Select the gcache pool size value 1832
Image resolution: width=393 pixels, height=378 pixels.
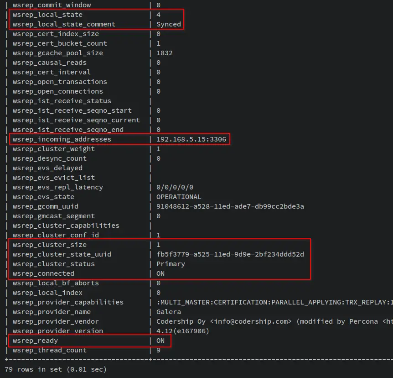tap(165, 53)
